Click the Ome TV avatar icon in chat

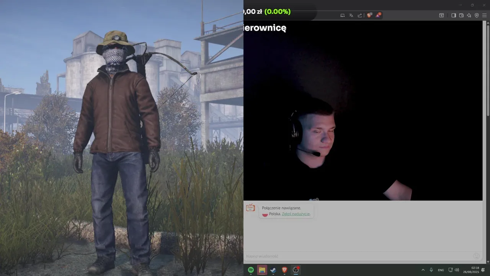coord(251,207)
